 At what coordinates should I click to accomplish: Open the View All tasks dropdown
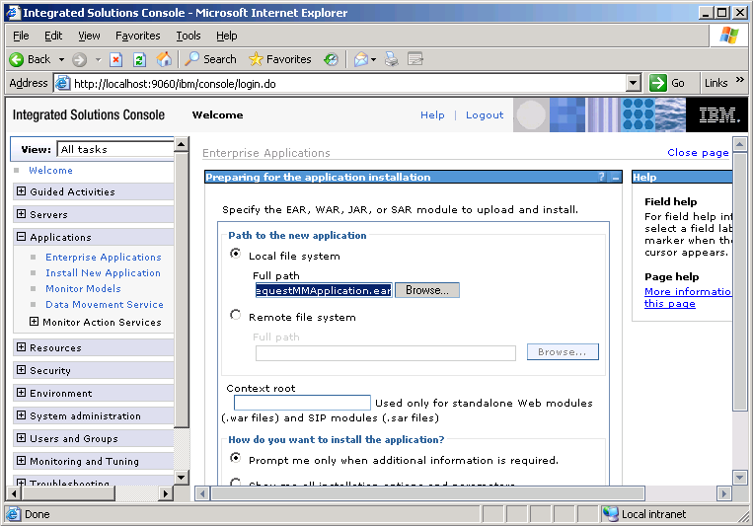coord(115,149)
